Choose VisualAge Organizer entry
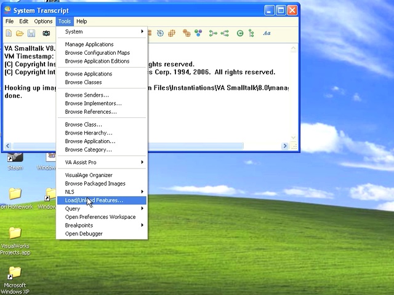Screen dimensions: 394x295 pyautogui.click(x=102, y=175)
